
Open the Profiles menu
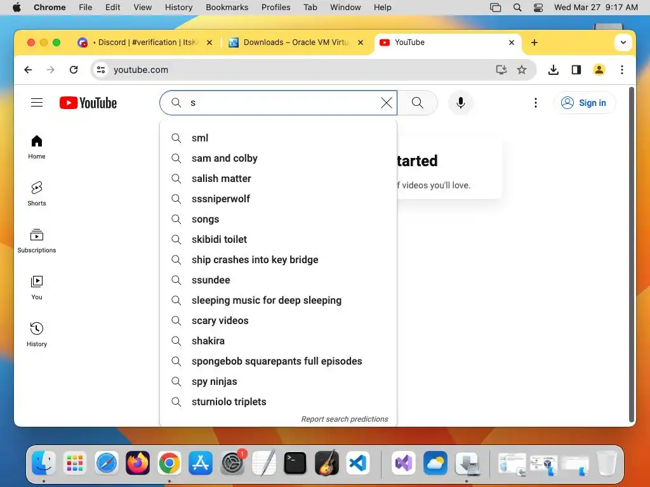coord(275,8)
